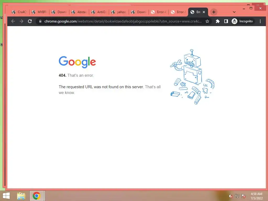268x201 pixels.
Task: Go back to the previous page
Action: tap(13, 21)
